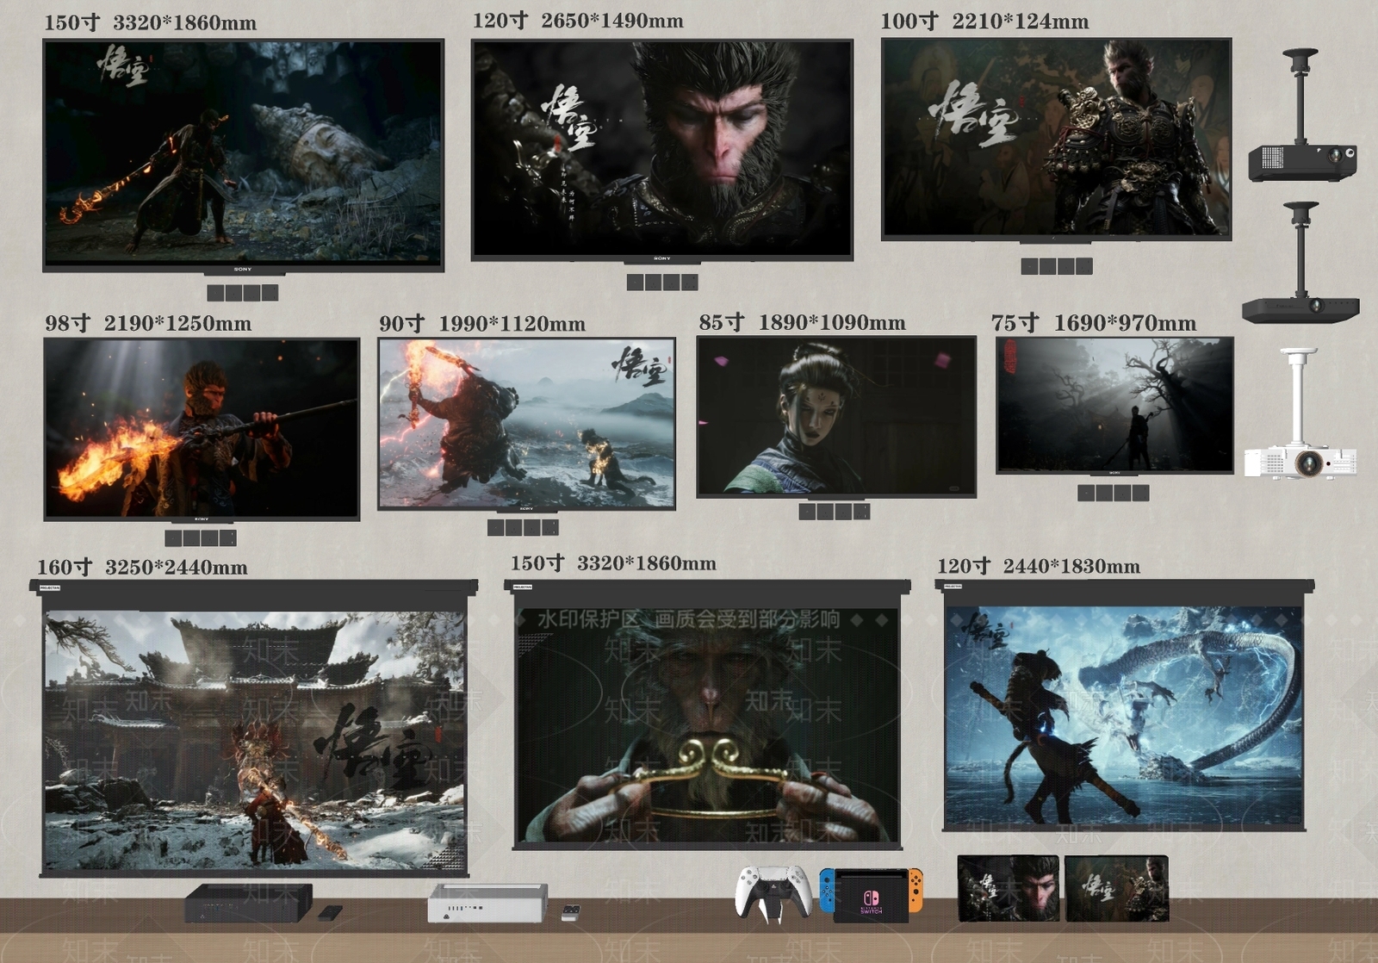This screenshot has width=1378, height=963.
Task: Click the "150寸 3320*1860mm" label above the projection screen
Action: [x=613, y=563]
